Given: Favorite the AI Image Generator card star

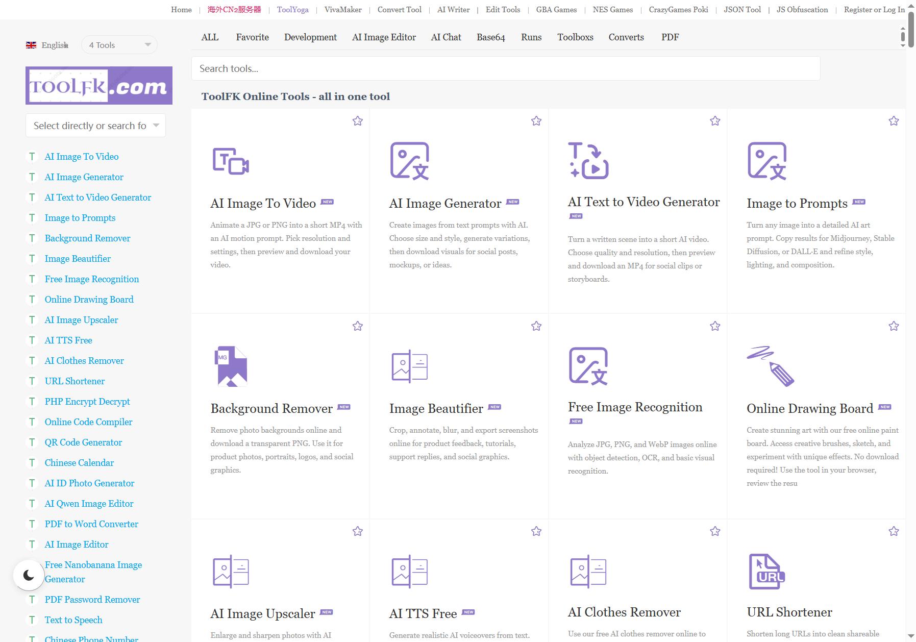Looking at the screenshot, I should tap(536, 121).
